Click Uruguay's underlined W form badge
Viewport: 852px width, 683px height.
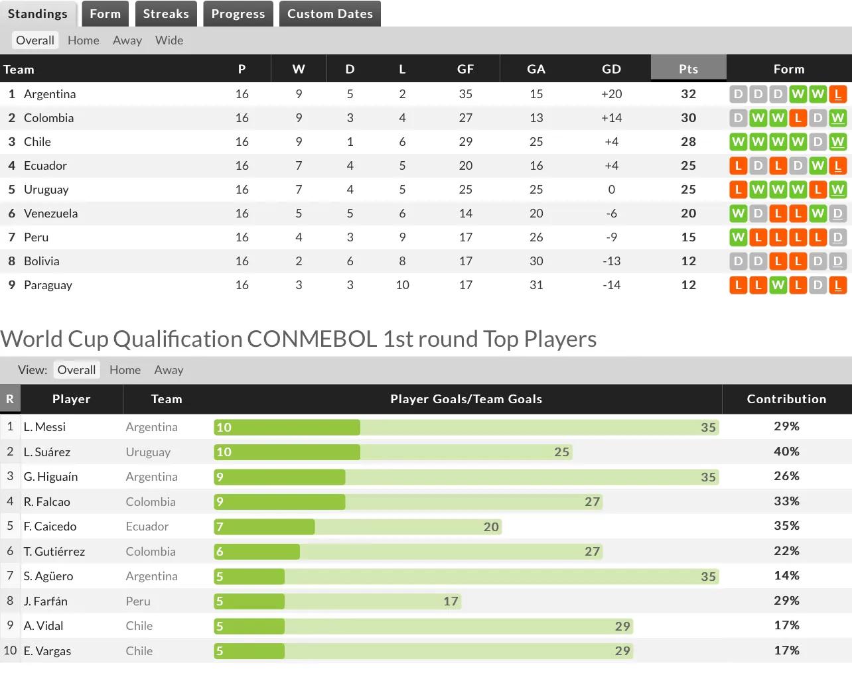click(837, 190)
